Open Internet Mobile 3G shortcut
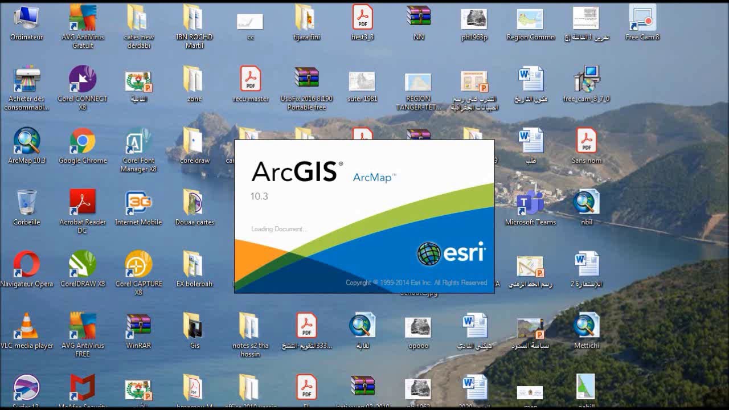This screenshot has height=410, width=729. tap(138, 203)
